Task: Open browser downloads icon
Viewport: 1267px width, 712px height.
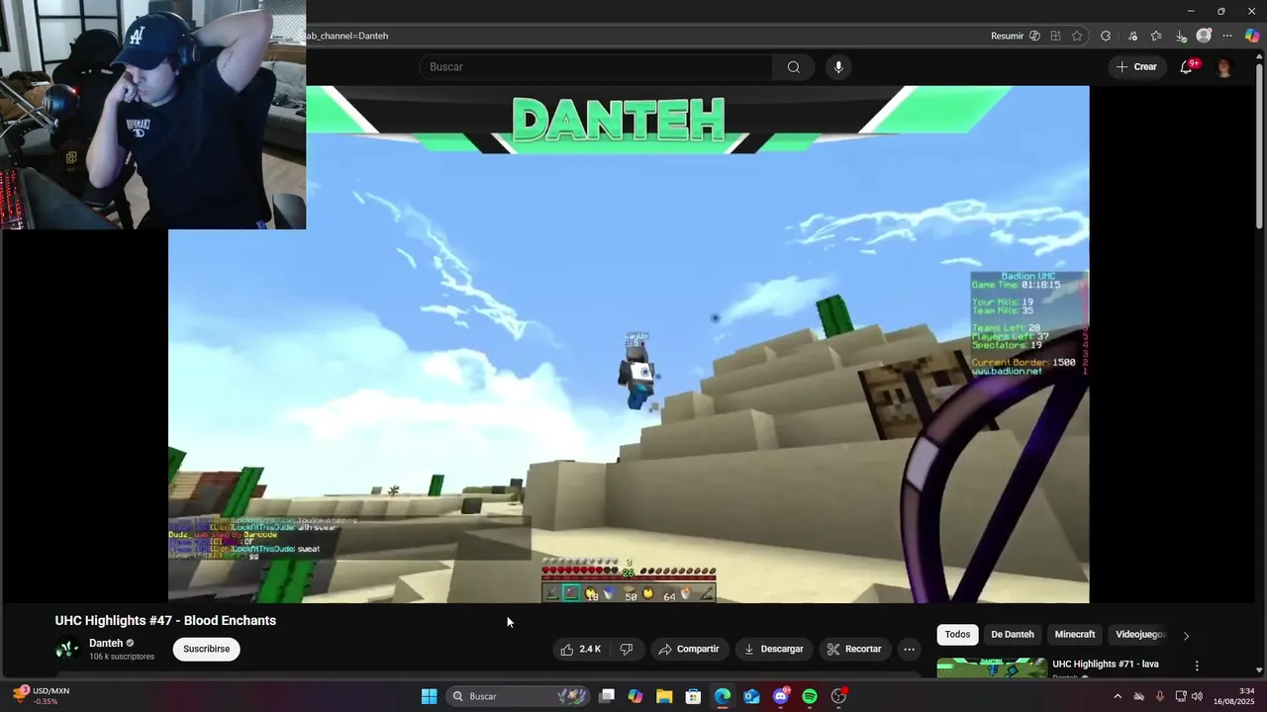Action: pyautogui.click(x=1181, y=36)
